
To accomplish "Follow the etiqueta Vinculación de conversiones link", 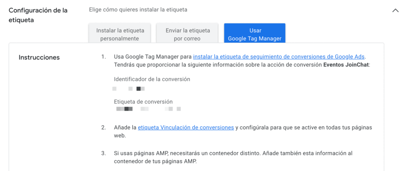I will 186,127.
